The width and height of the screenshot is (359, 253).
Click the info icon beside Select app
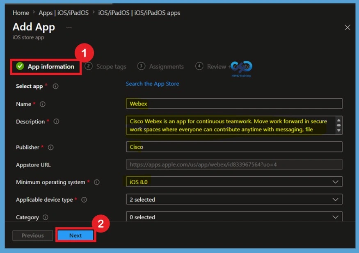click(x=56, y=86)
